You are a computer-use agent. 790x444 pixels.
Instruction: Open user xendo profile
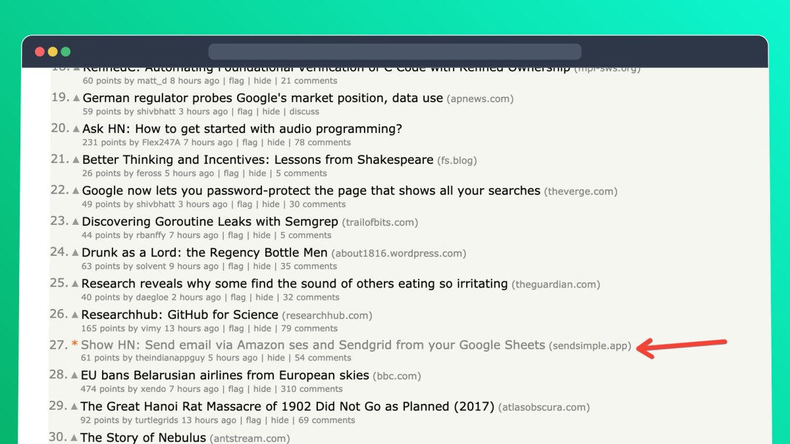tap(153, 389)
